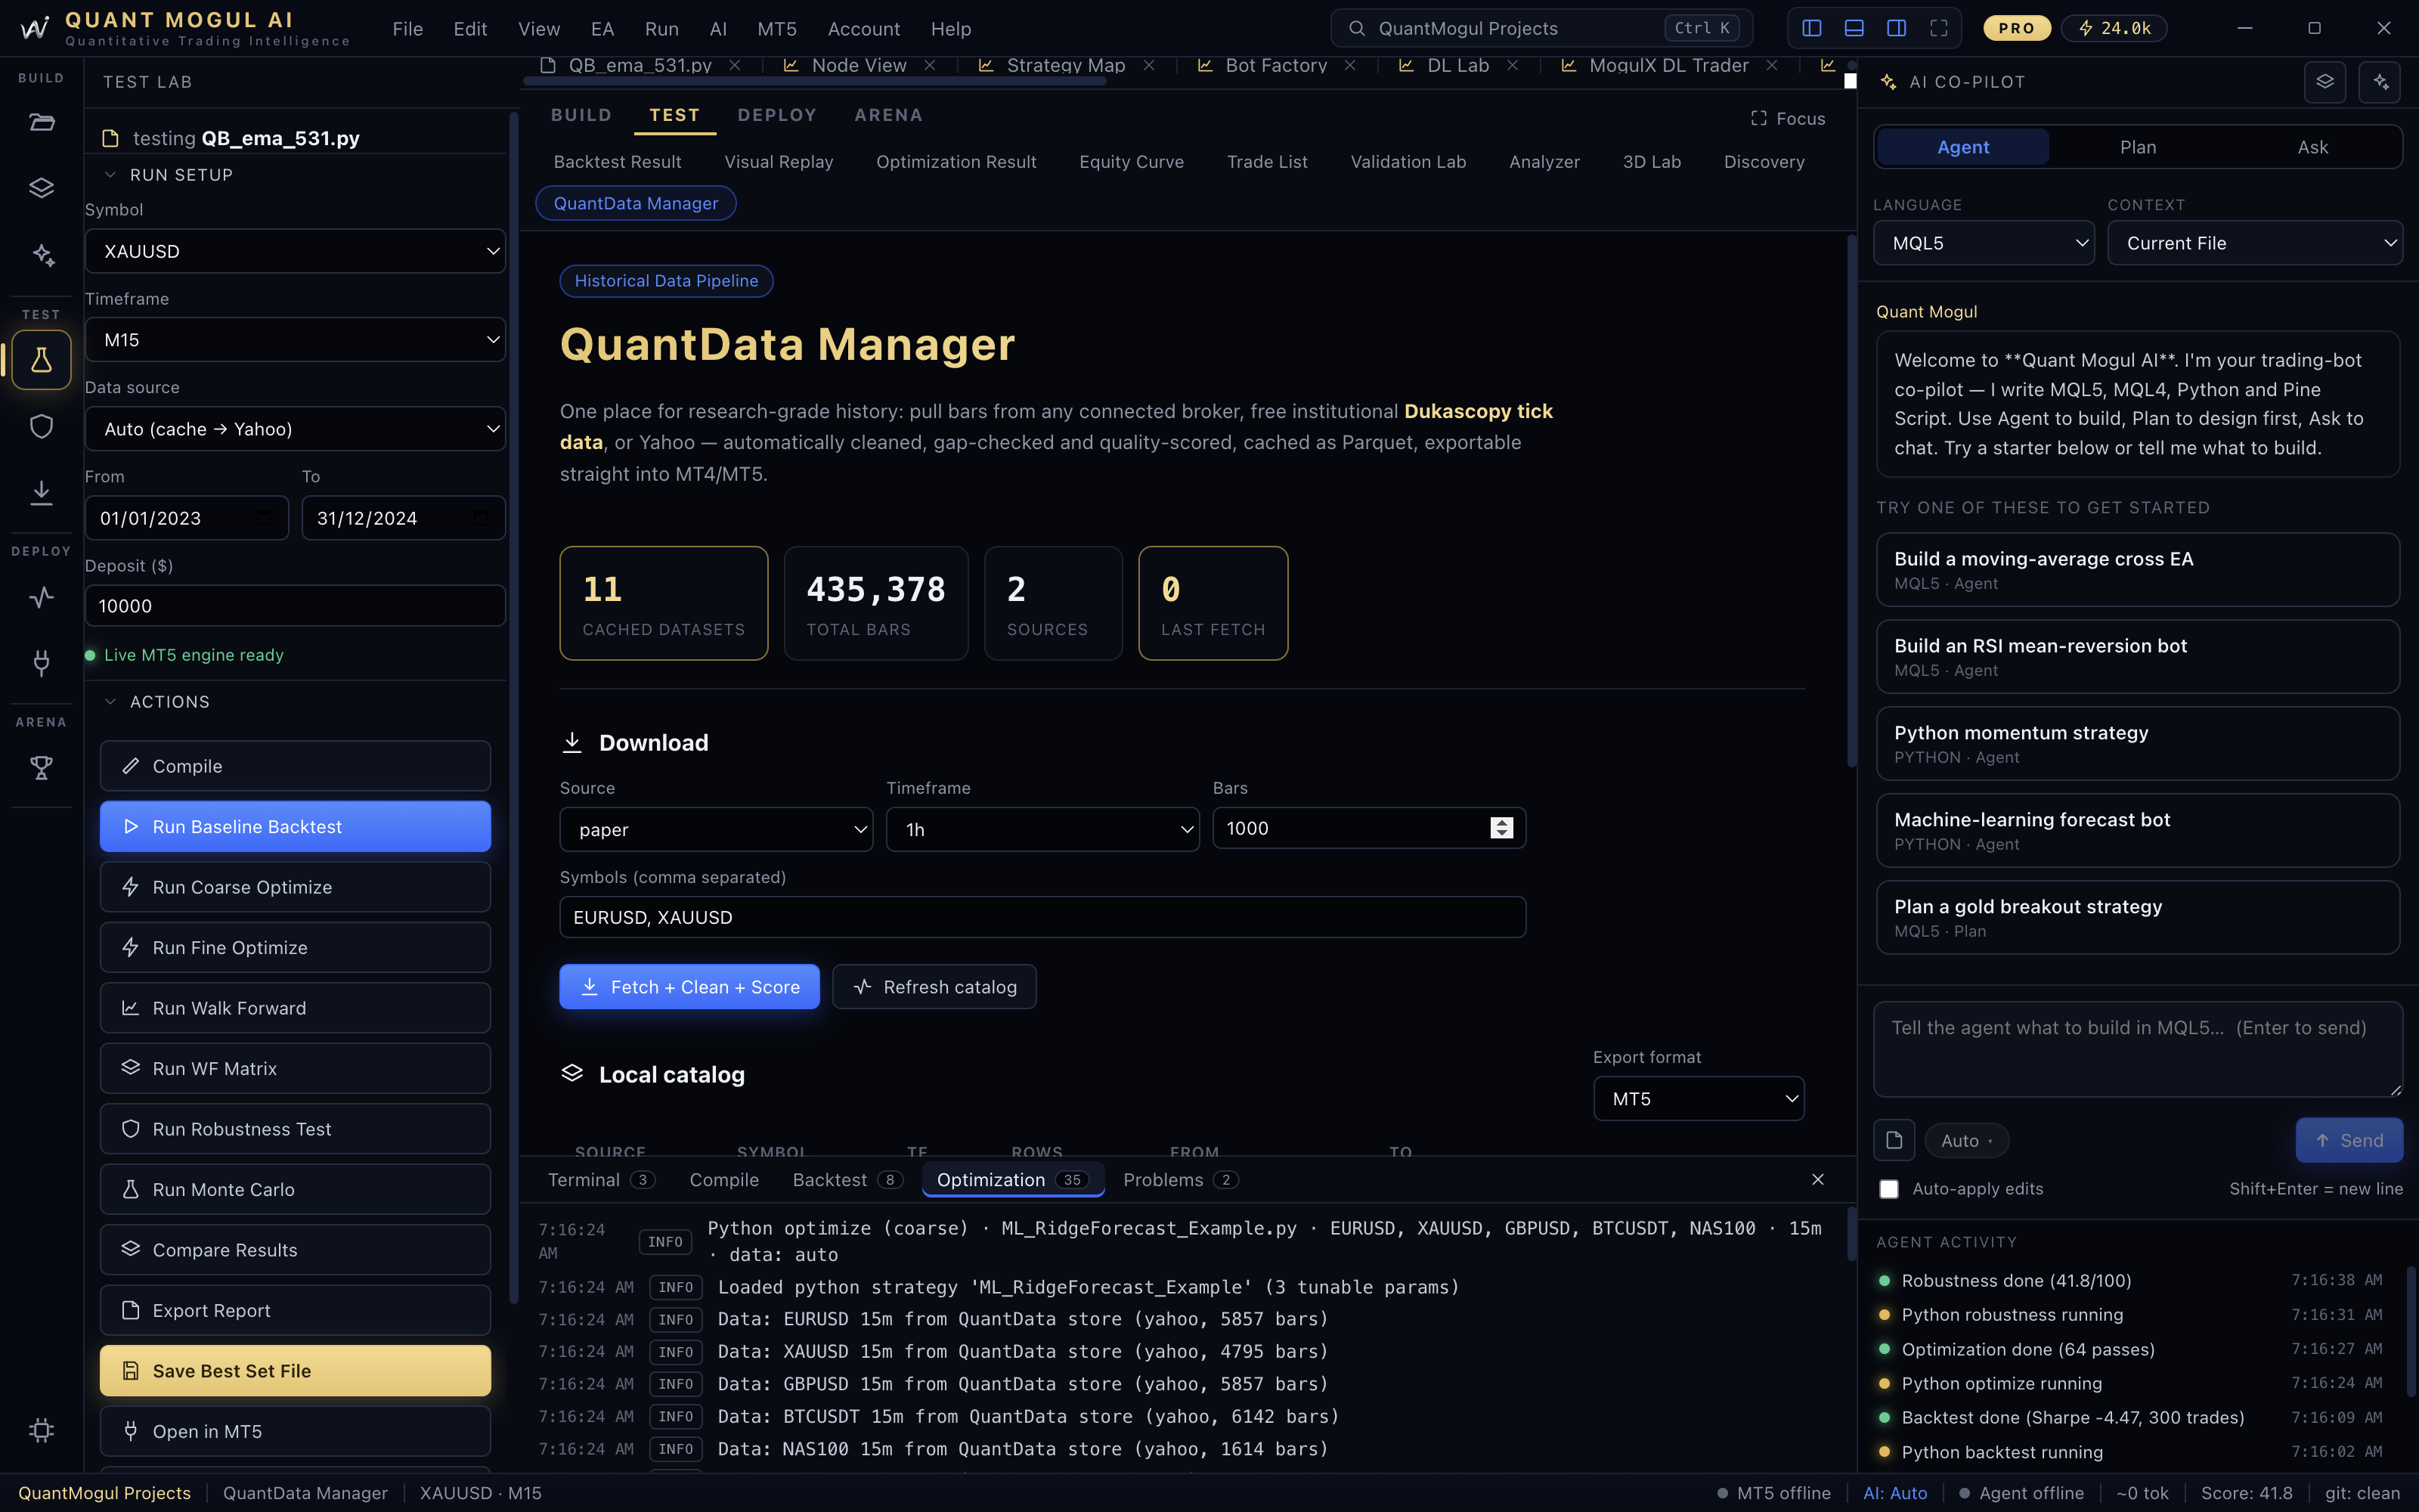Click the plug icon under Deploy sidebar
This screenshot has height=1512, width=2419.
coord(41,663)
